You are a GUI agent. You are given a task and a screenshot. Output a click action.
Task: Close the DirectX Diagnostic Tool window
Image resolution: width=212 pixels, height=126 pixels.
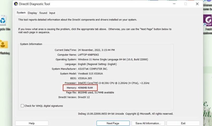(x=197, y=4)
